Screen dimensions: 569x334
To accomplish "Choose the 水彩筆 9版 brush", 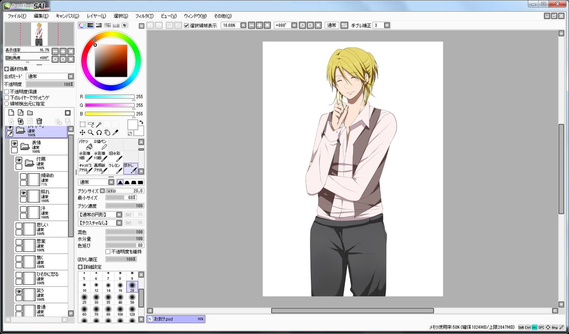I will click(85, 156).
